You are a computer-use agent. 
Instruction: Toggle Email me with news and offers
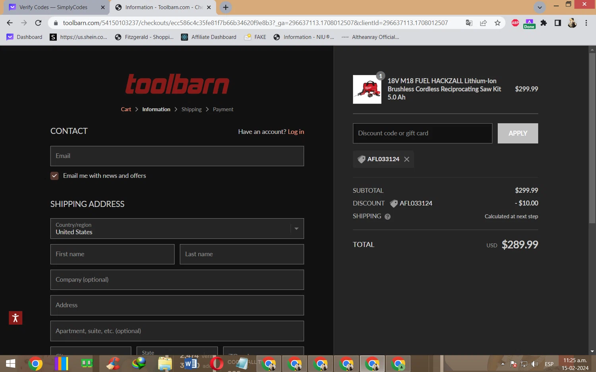54,176
